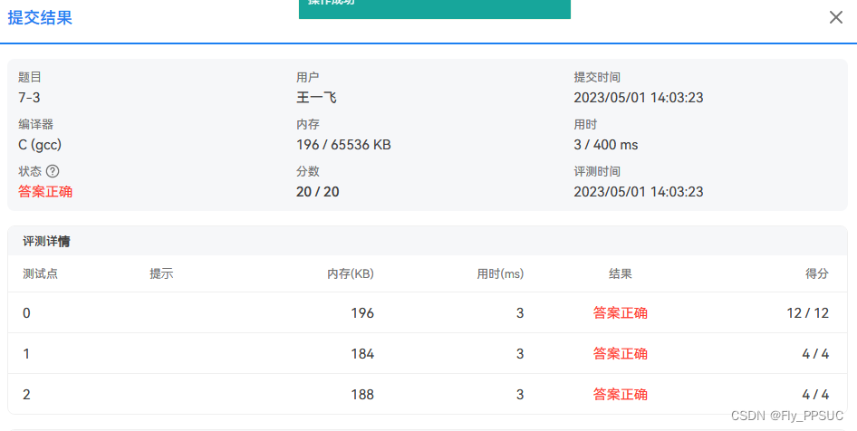Click the score 4 / 4 for test point 1

tap(815, 354)
